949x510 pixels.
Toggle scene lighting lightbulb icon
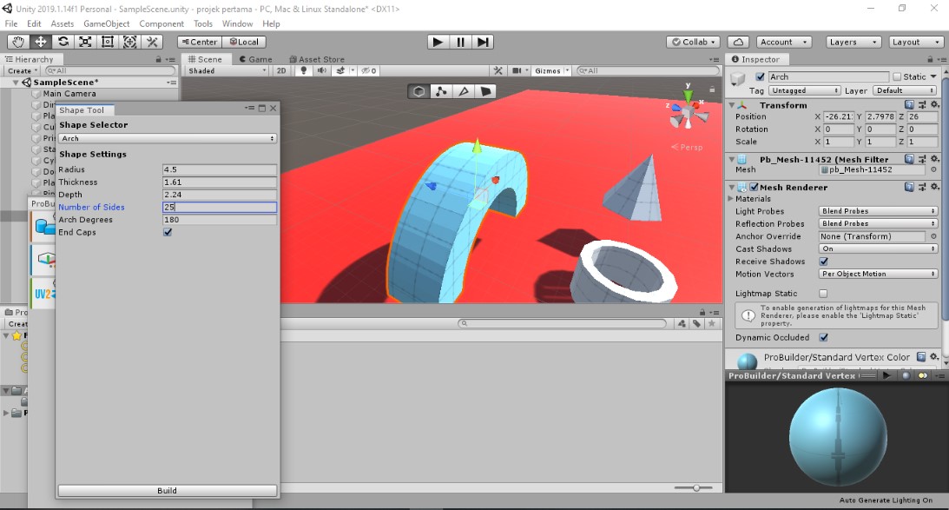(304, 71)
